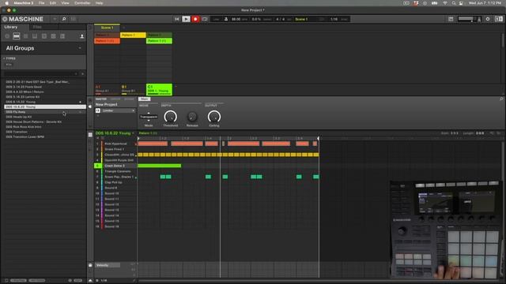The height and width of the screenshot is (284, 506).
Task: Toggle the metronome icon in the header
Action: point(226,19)
